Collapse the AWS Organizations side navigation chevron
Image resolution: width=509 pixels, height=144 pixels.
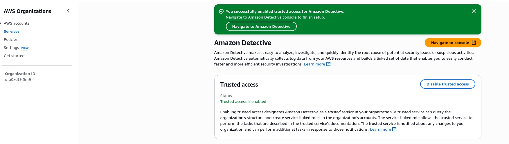(x=68, y=11)
